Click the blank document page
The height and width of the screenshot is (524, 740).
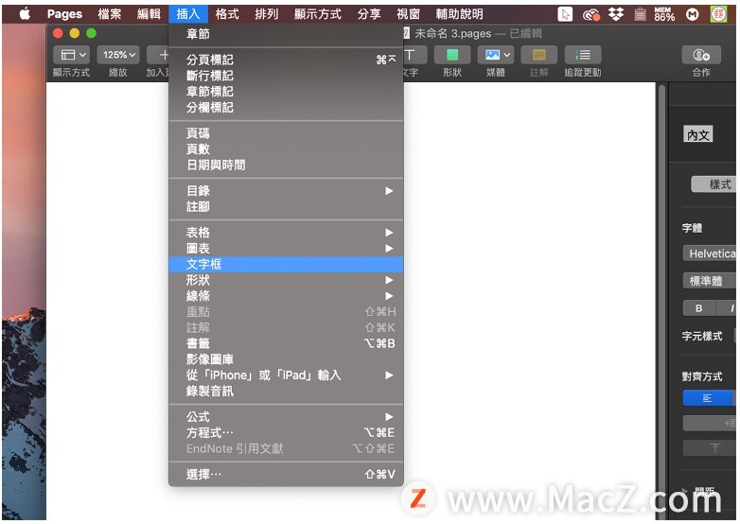click(529, 283)
